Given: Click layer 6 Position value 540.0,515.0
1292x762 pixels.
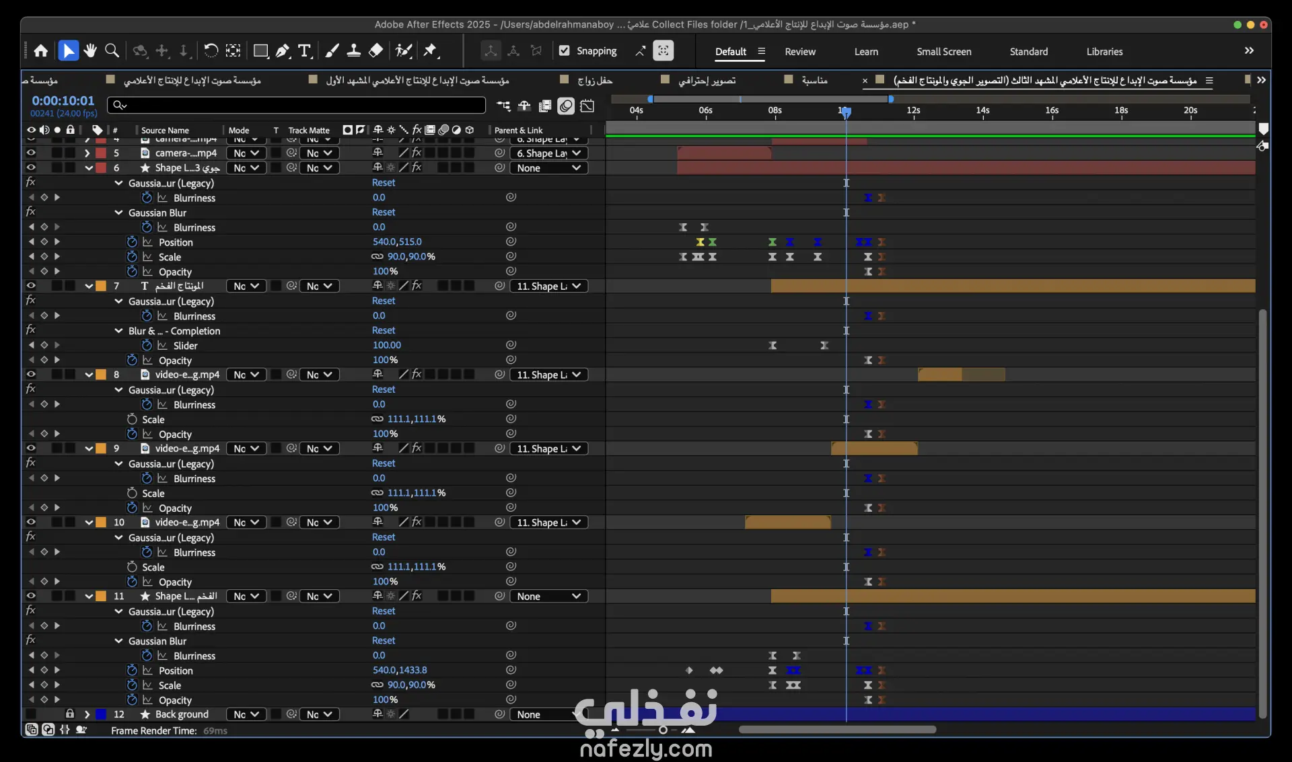Looking at the screenshot, I should pos(397,242).
